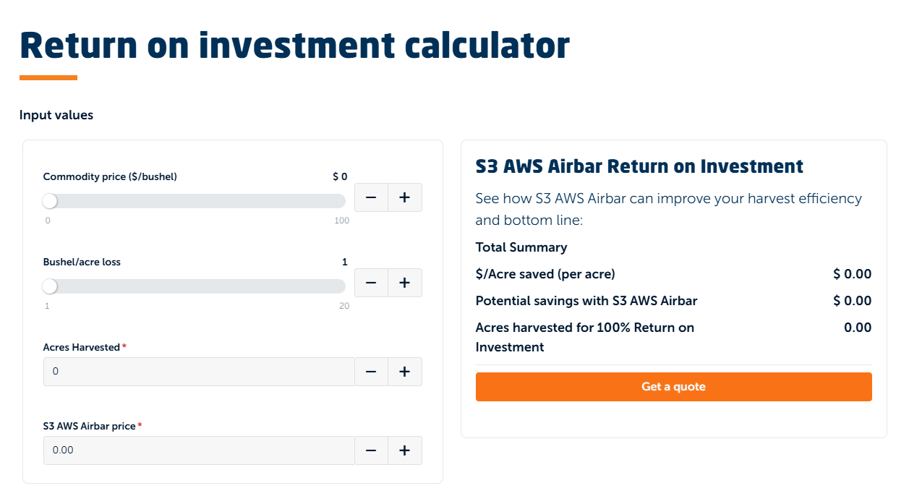Lower S3 AWS Airbar price with minus
909x504 pixels.
tap(371, 450)
